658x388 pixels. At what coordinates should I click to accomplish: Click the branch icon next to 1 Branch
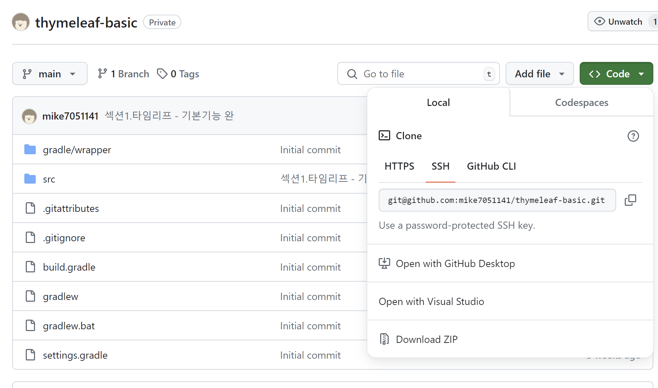click(x=102, y=73)
